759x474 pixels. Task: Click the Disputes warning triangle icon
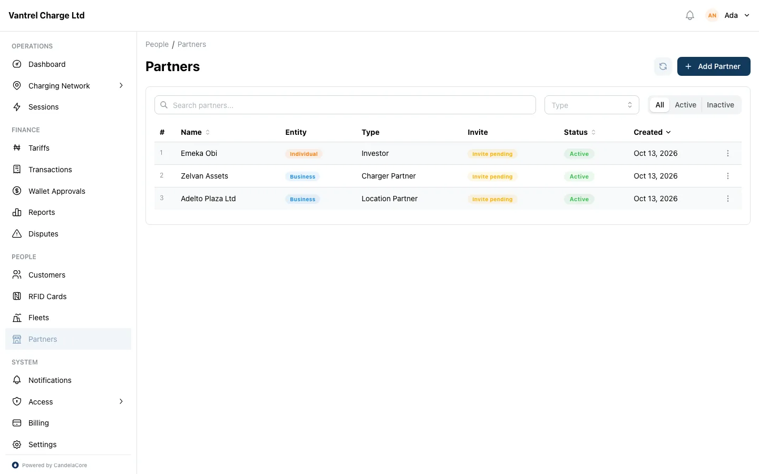click(x=17, y=234)
